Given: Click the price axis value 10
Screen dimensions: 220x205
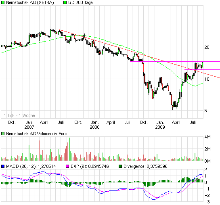Looking at the screenshot, I should [207, 79].
